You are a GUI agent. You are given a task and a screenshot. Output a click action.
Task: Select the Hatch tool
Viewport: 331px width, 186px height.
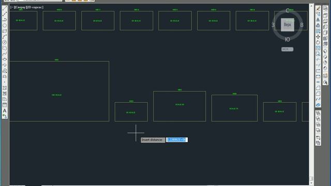click(x=5, y=88)
